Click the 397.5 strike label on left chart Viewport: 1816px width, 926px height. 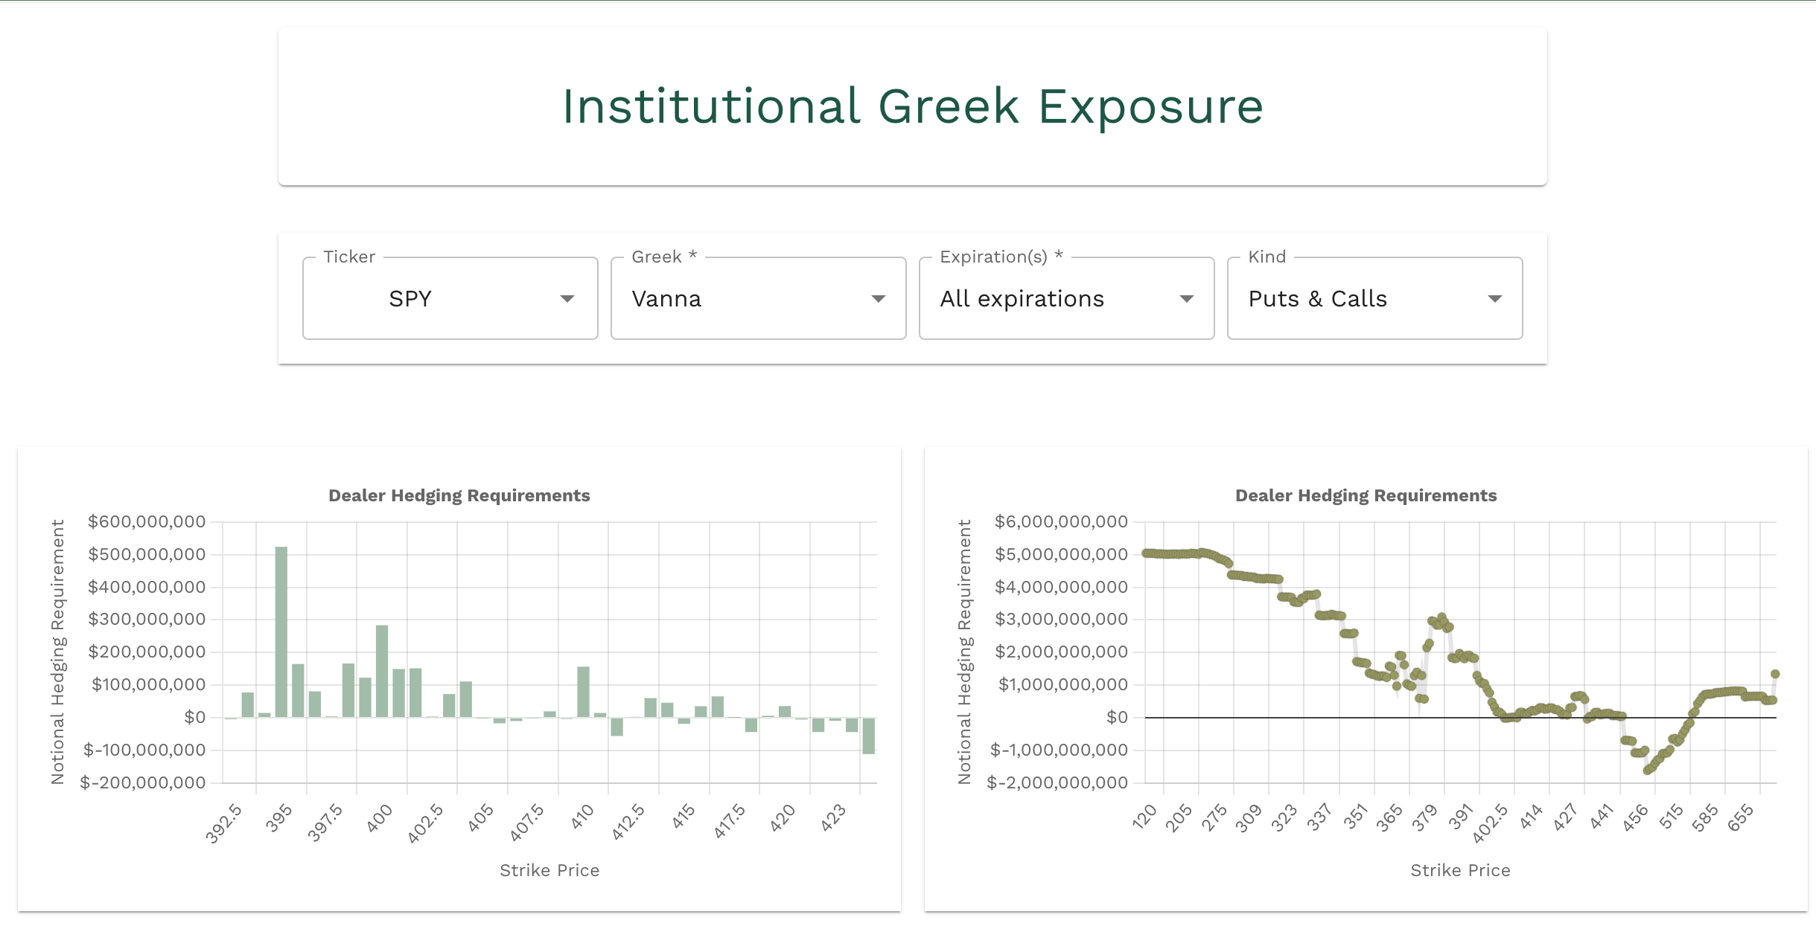click(325, 823)
